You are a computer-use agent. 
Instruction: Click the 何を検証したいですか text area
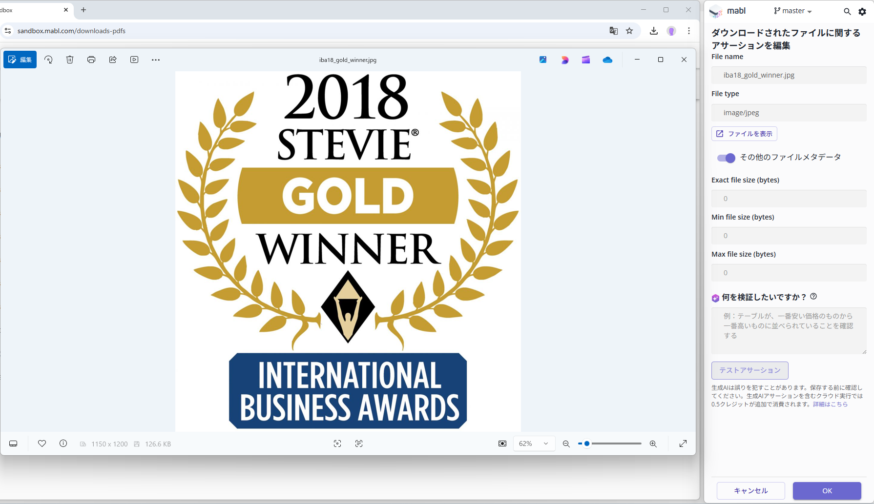(x=789, y=331)
